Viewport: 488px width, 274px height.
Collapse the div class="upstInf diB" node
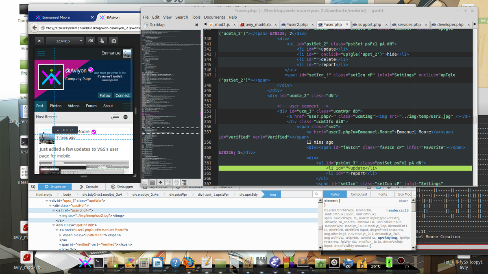point(53,225)
